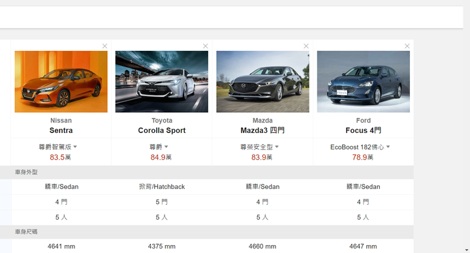The image size is (470, 253).
Task: Remove Mazda3 四門 from the comparison
Action: tap(306, 46)
